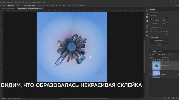Image resolution: width=179 pixels, height=100 pixels.
Task: Click lock image pixels brush icon
Action: (x=156, y=60)
